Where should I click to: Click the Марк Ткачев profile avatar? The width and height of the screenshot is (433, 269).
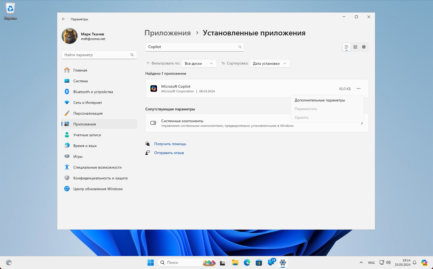70,36
